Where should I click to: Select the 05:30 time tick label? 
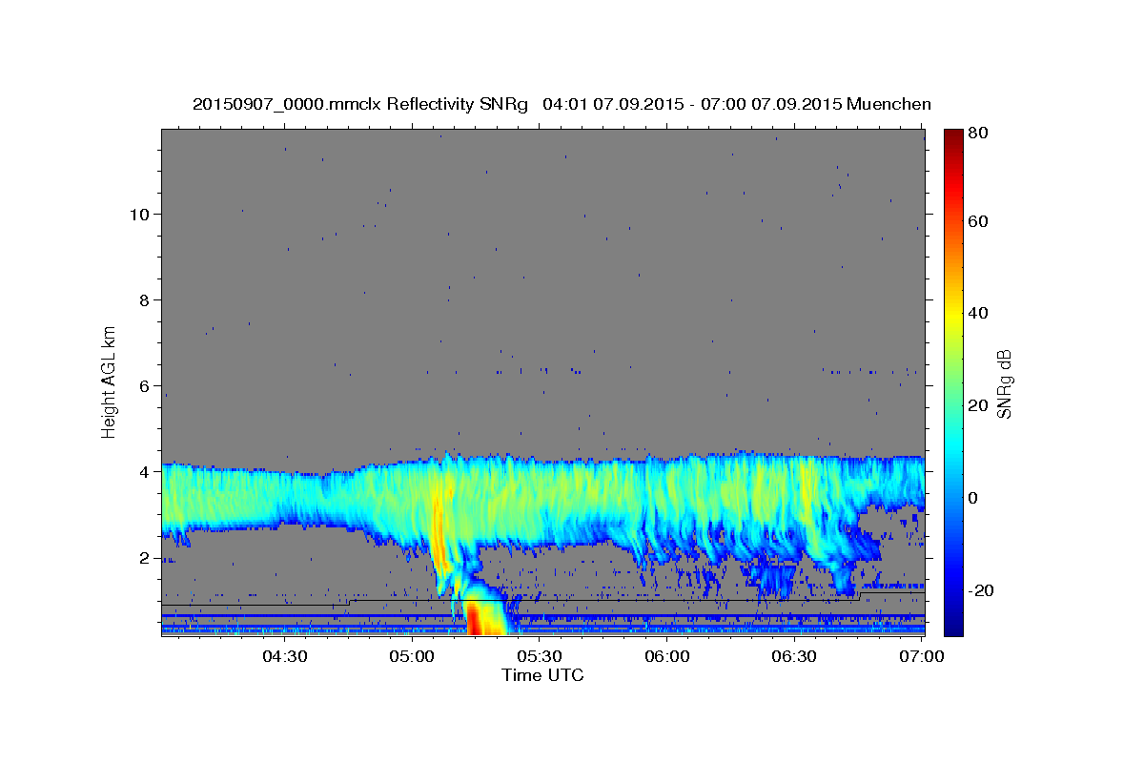pos(540,656)
